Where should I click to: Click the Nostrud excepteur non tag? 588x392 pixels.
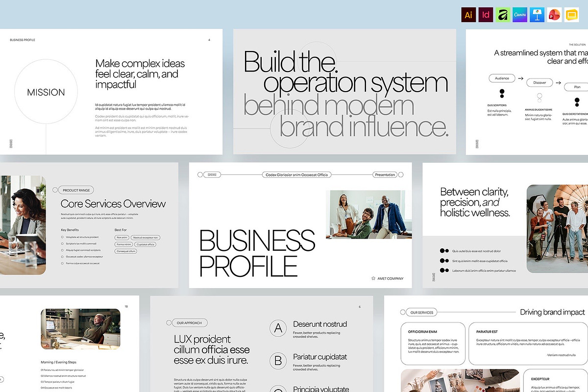tap(146, 238)
